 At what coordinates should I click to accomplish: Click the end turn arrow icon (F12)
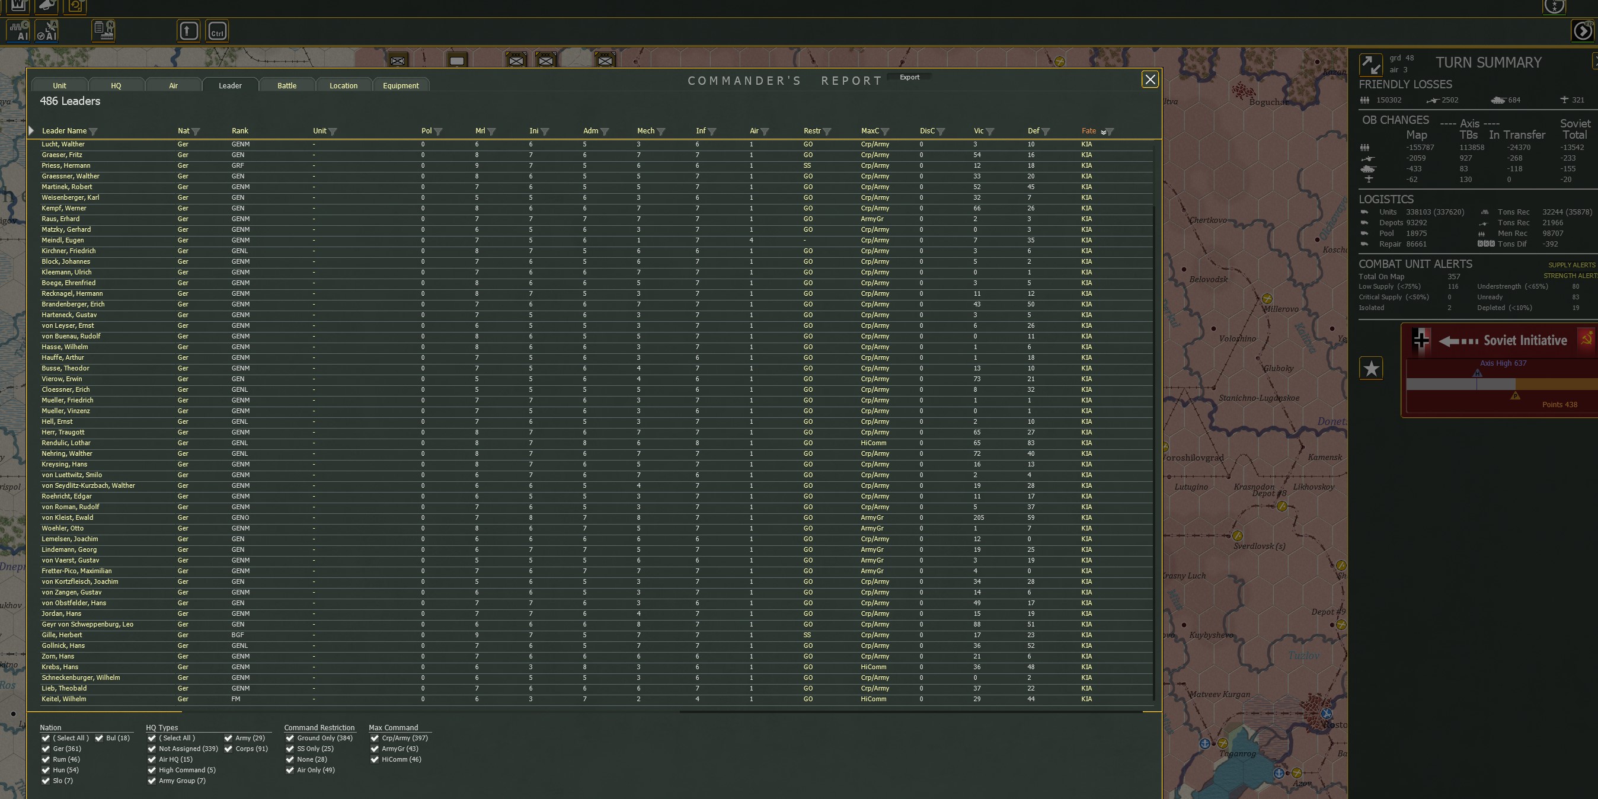tap(1583, 30)
